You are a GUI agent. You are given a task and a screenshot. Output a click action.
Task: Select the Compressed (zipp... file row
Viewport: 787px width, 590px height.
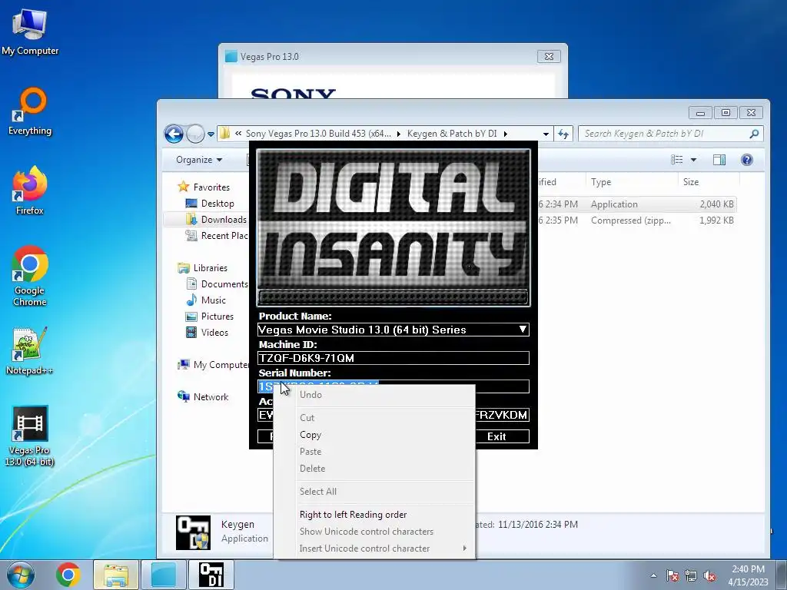pyautogui.click(x=637, y=220)
